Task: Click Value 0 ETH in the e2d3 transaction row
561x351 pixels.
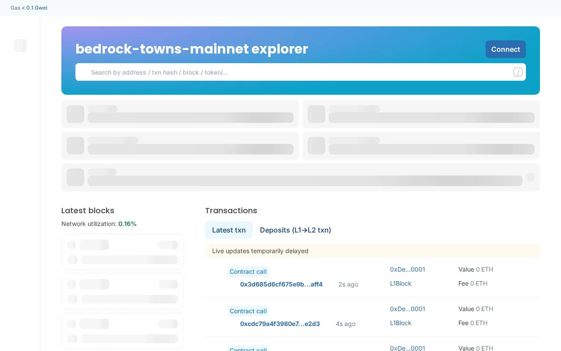Action: click(476, 309)
